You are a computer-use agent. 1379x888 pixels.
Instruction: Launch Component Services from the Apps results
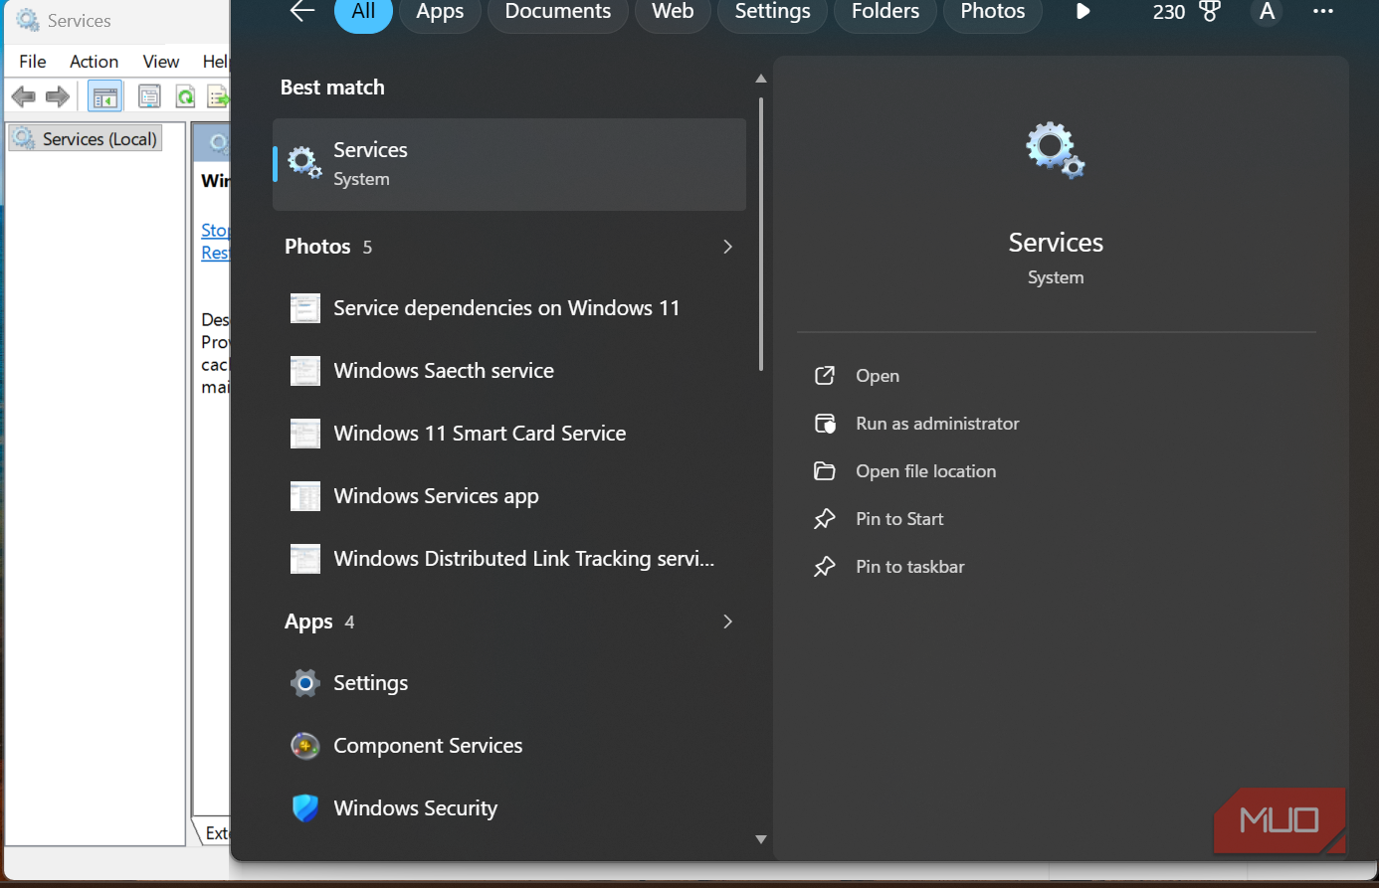tap(508, 746)
